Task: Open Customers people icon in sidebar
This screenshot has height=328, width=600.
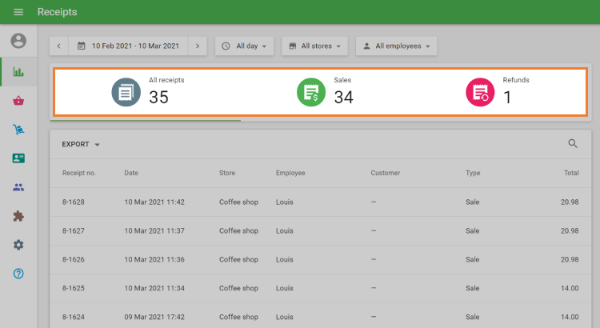Action: [x=18, y=187]
